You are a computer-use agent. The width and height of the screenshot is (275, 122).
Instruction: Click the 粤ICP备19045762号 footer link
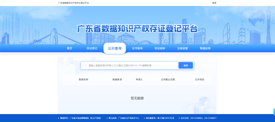tap(166, 118)
